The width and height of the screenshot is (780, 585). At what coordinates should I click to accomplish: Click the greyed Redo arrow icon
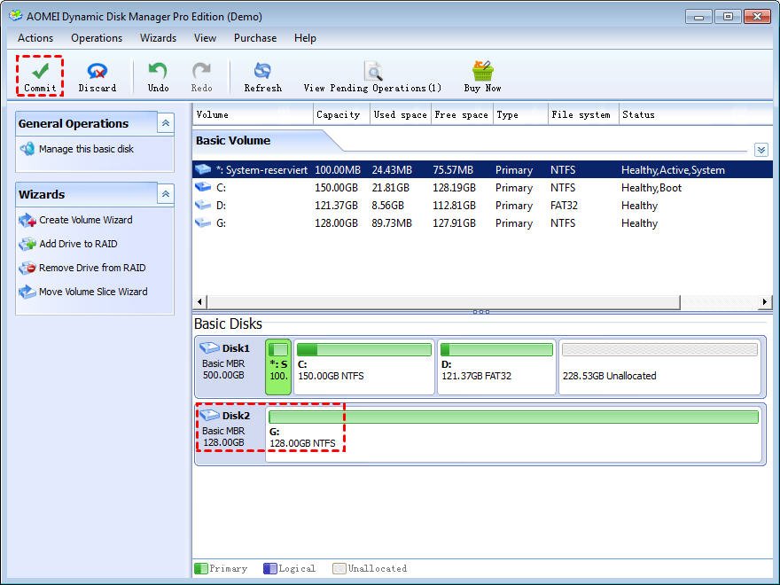click(x=201, y=70)
